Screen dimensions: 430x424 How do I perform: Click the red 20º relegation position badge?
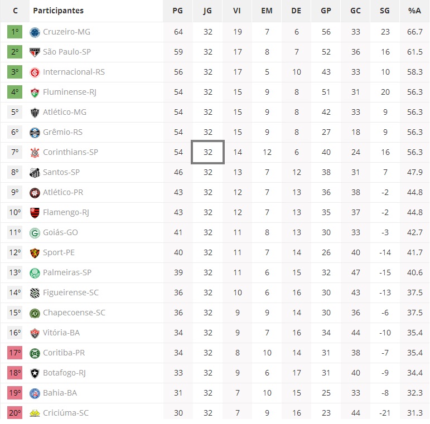tap(15, 413)
